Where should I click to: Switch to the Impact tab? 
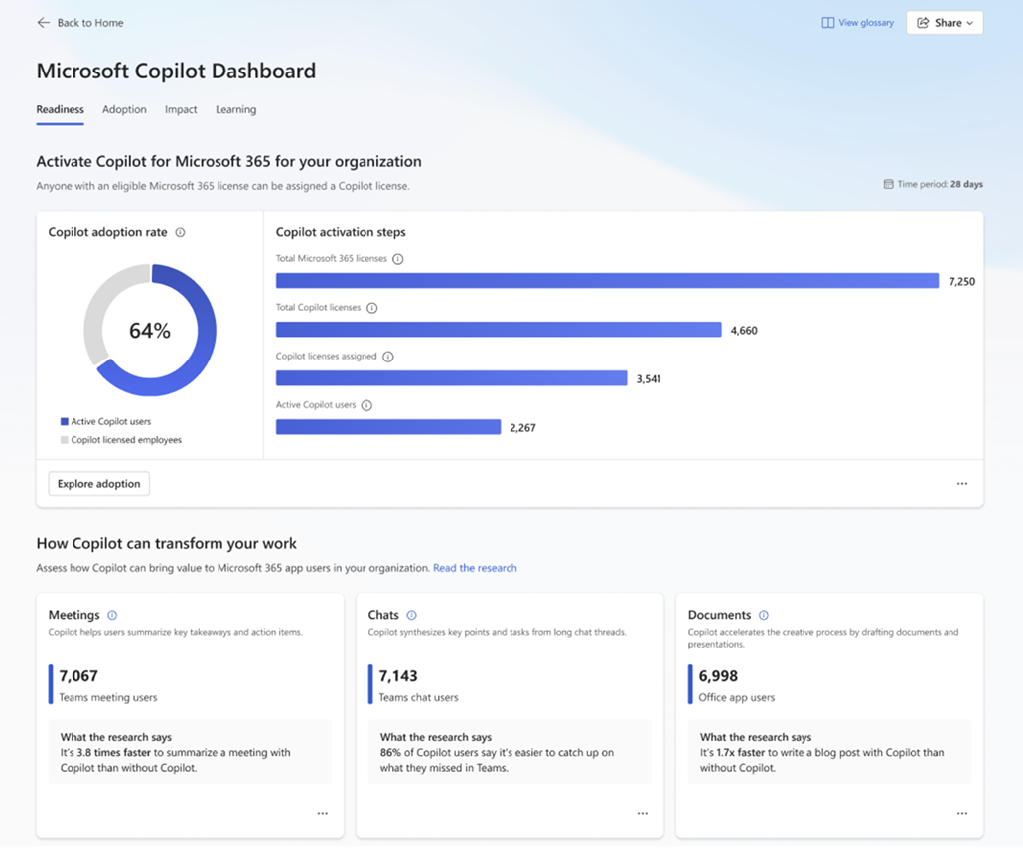pyautogui.click(x=181, y=110)
